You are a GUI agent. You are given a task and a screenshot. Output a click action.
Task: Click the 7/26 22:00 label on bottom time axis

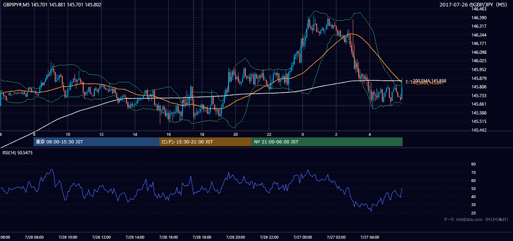click(x=269, y=237)
